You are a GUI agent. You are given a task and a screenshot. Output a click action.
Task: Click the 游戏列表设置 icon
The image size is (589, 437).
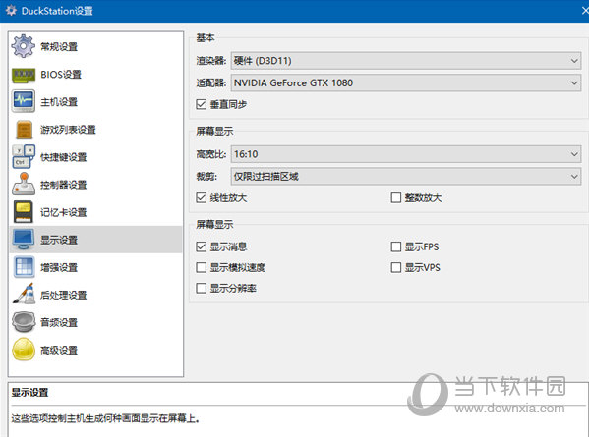click(24, 130)
